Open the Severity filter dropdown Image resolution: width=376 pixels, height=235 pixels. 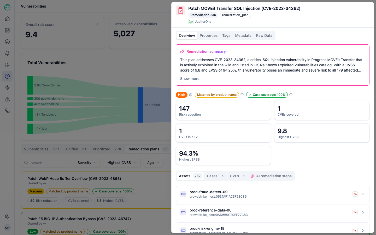pyautogui.click(x=87, y=163)
